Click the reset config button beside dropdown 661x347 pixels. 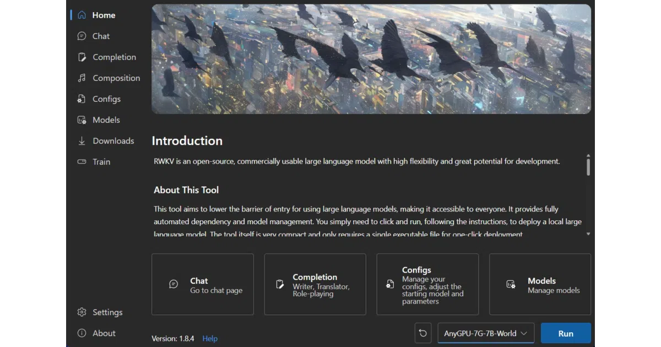click(x=422, y=333)
